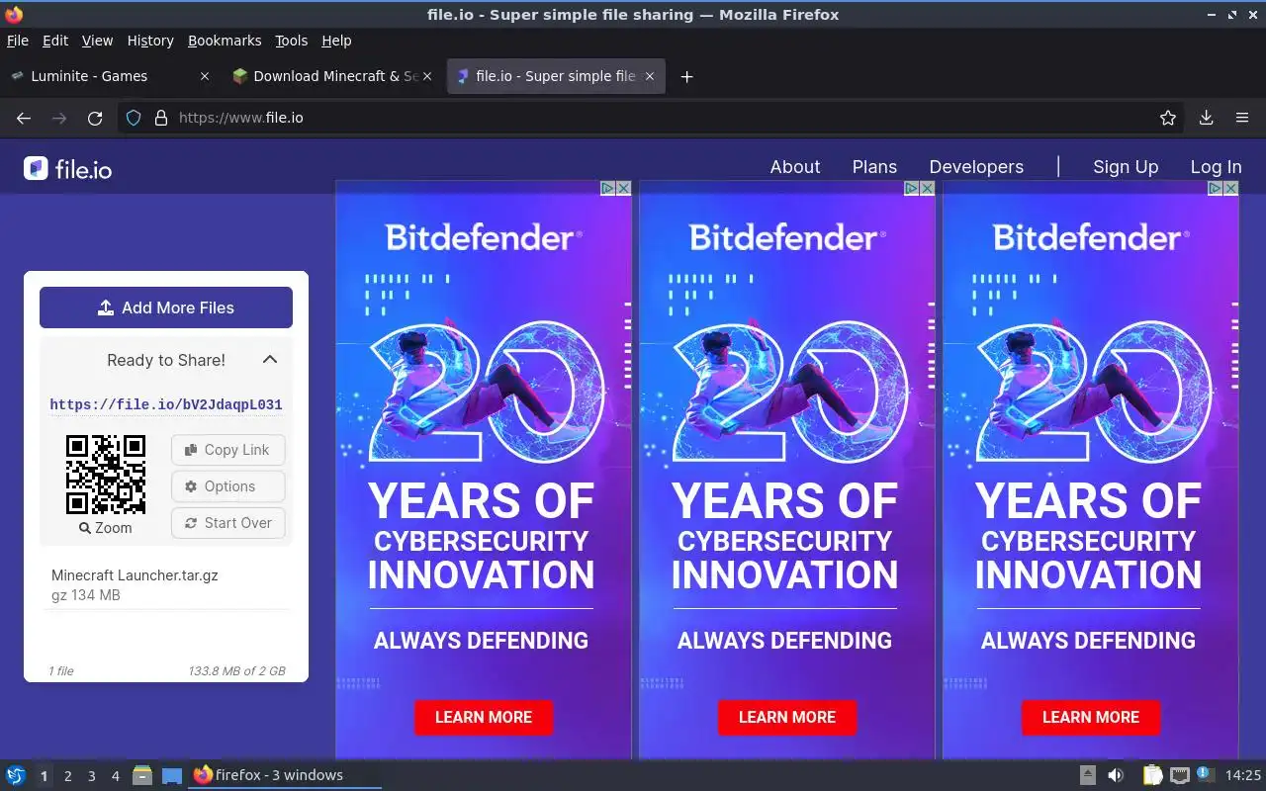Click AdChoices icon on the middle ad
This screenshot has width=1266, height=791.
pyautogui.click(x=913, y=188)
